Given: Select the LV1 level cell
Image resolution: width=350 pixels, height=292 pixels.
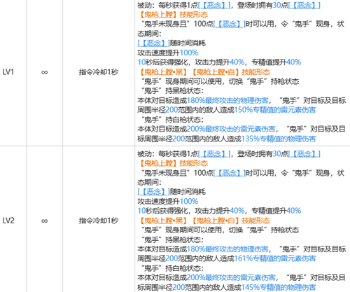Looking at the screenshot, I should 8,72.
